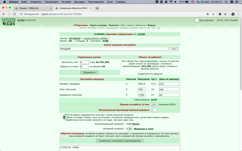The image size is (242, 151).
Task: Click the weapon slot box beside Без оружия
Action: [x=197, y=20]
